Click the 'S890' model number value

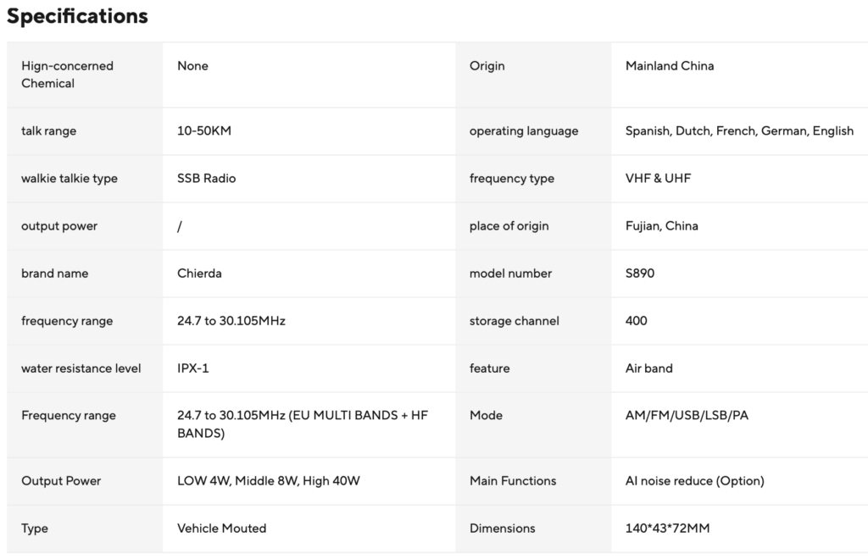[x=639, y=274]
